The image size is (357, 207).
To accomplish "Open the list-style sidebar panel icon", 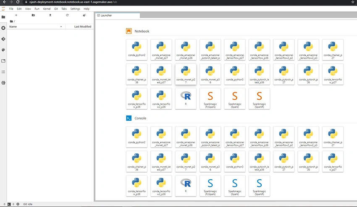I will [3, 72].
